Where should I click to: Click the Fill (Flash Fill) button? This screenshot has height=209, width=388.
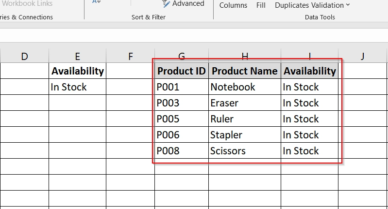pos(261,5)
